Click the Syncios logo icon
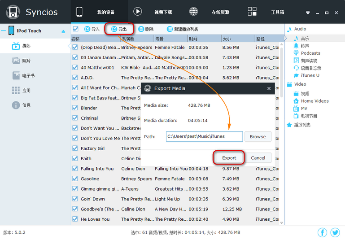 (13, 12)
